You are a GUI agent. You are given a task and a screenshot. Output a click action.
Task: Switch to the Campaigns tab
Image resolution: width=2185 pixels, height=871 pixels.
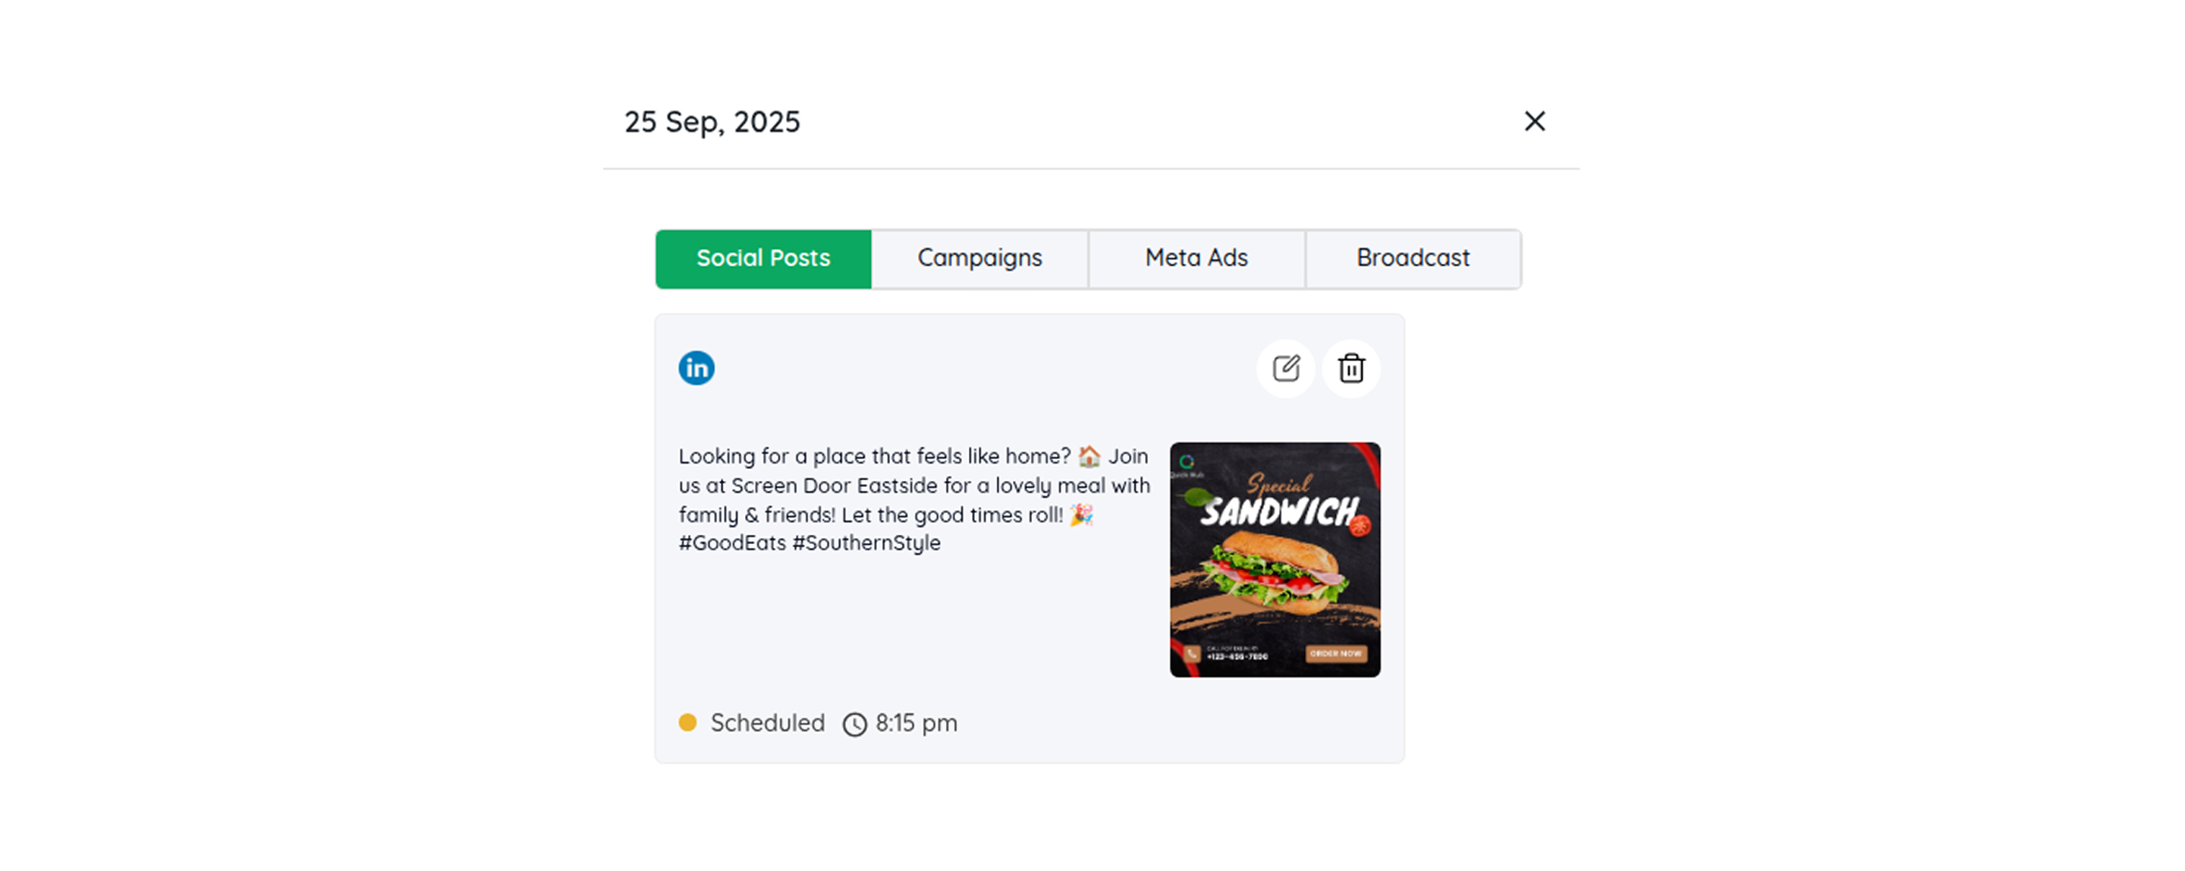click(x=979, y=259)
